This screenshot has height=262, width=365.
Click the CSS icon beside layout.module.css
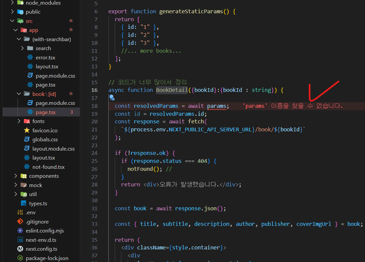pos(27,149)
